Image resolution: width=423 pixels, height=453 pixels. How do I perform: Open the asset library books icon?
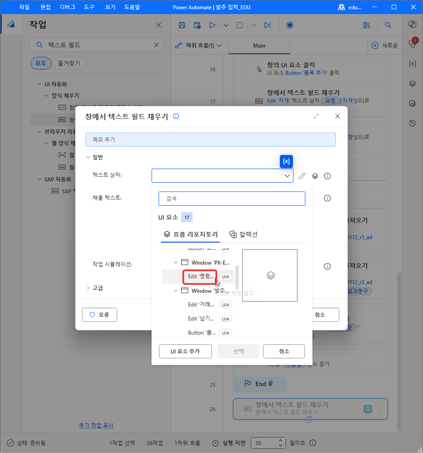coord(366,25)
